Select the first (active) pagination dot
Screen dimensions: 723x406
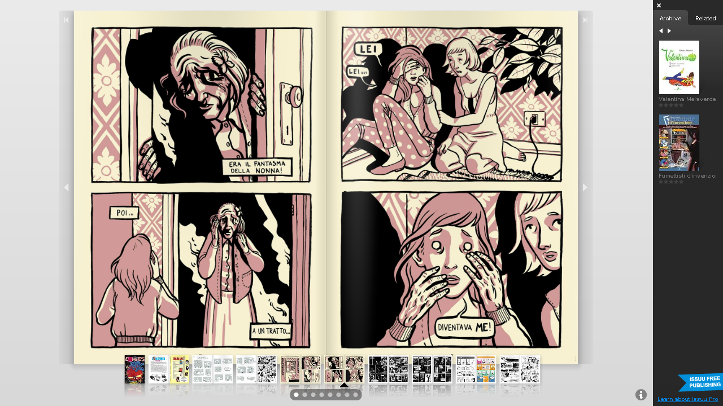tap(297, 395)
